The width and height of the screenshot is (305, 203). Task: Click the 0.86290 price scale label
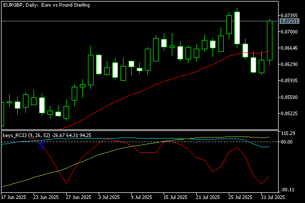(x=289, y=64)
